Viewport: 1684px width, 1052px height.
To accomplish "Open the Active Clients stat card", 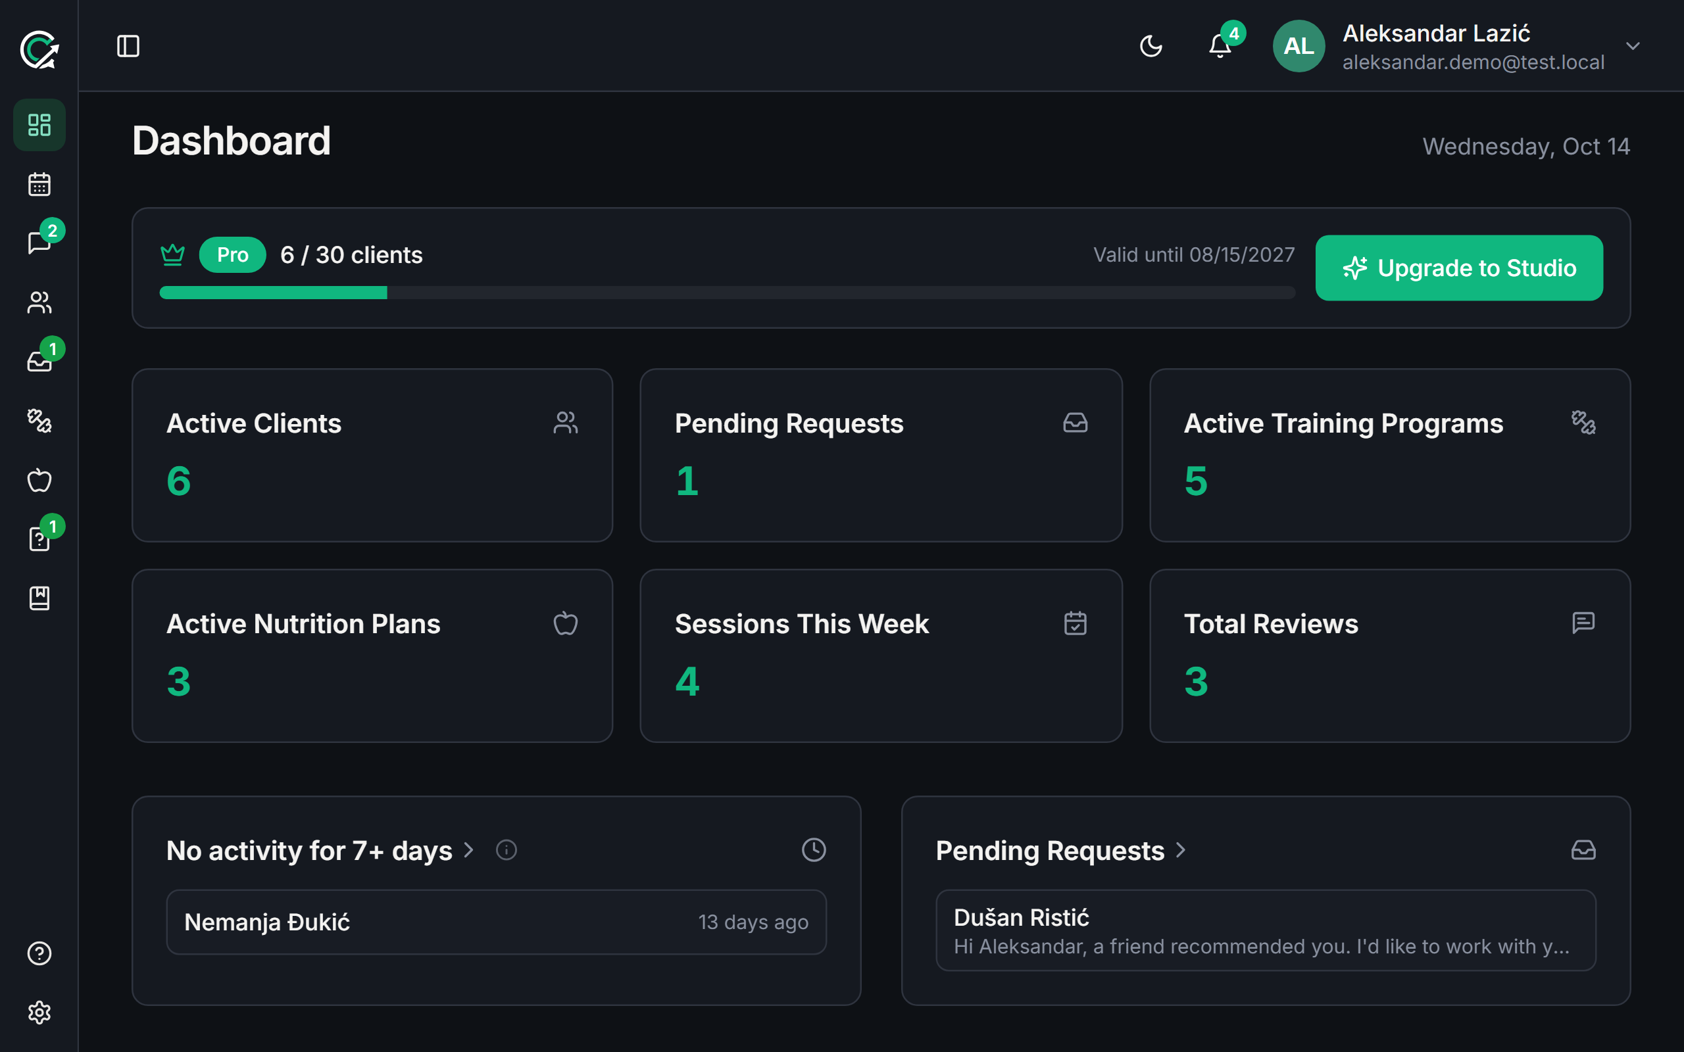I will pyautogui.click(x=372, y=455).
